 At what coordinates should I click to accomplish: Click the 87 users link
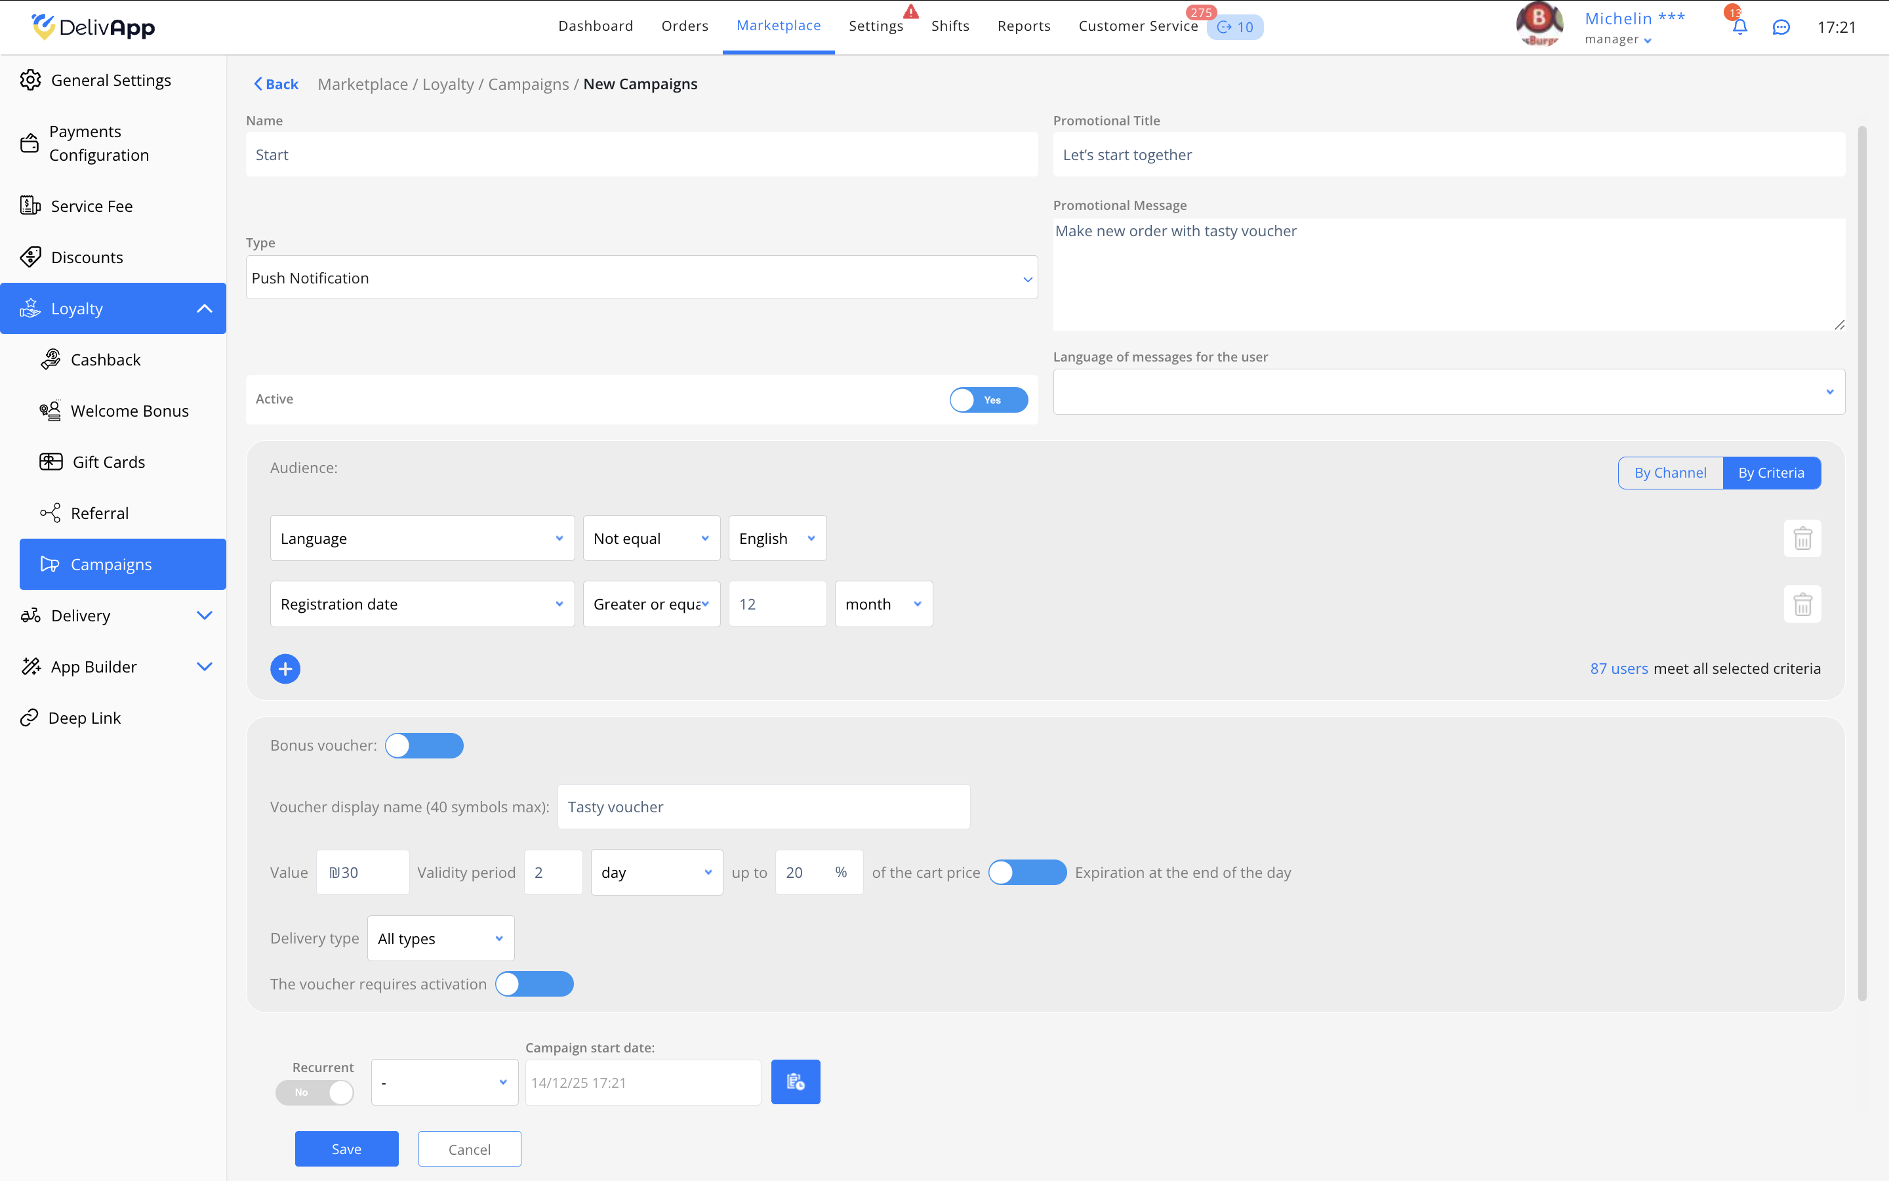[x=1618, y=669]
